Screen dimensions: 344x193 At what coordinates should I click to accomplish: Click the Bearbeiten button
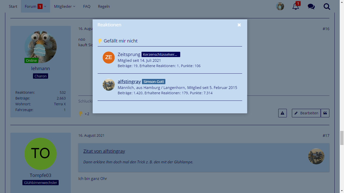306,113
